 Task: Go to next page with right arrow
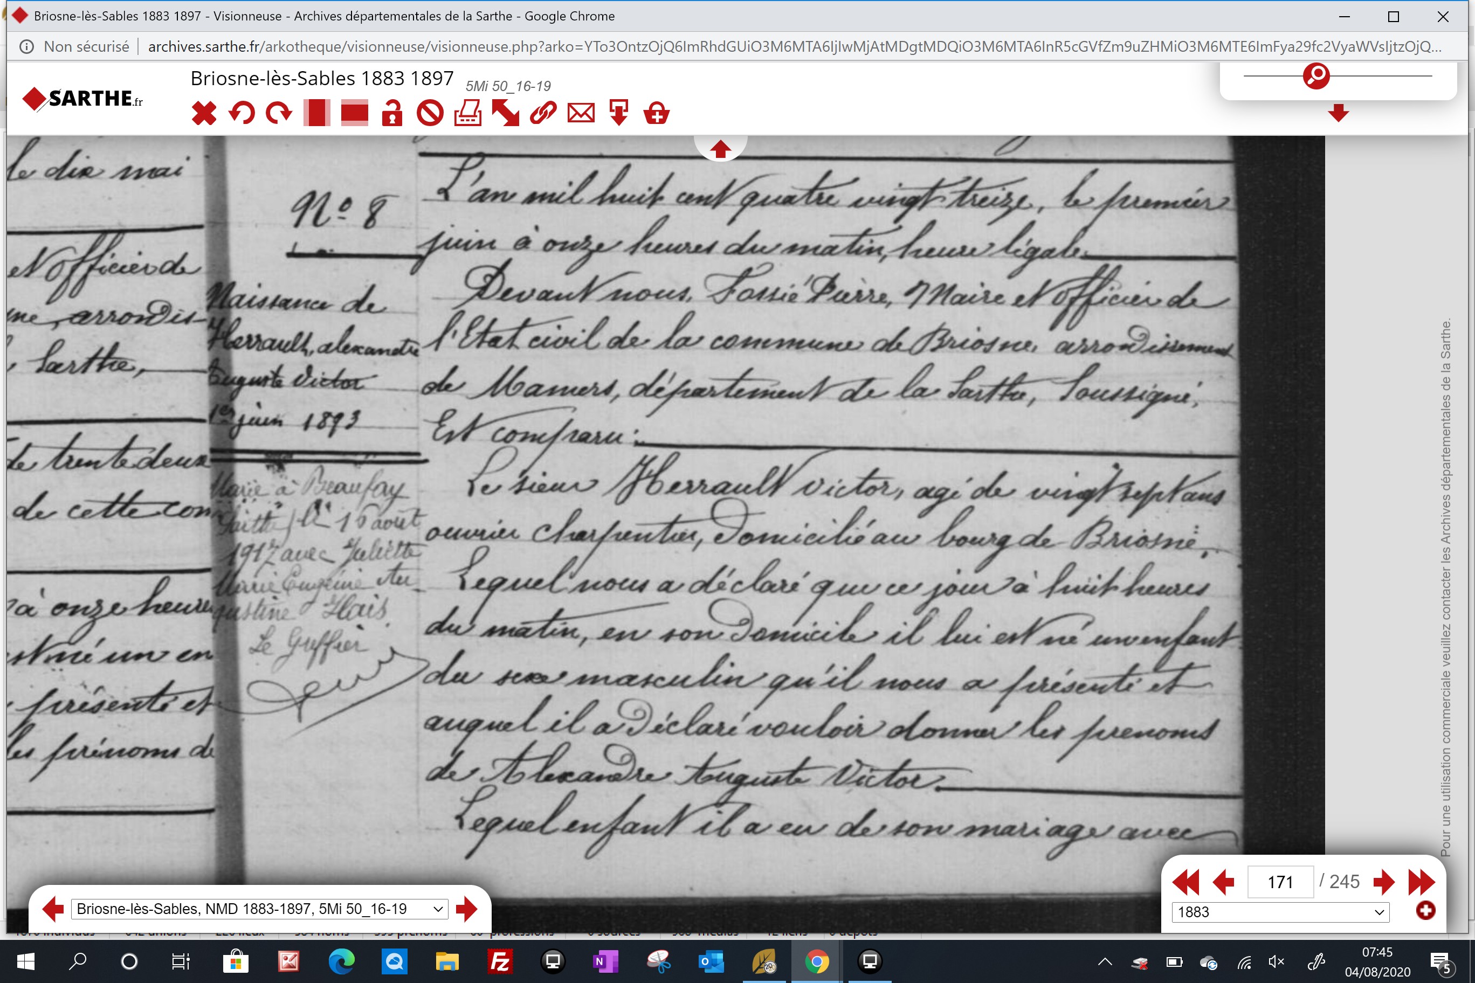(x=1383, y=882)
